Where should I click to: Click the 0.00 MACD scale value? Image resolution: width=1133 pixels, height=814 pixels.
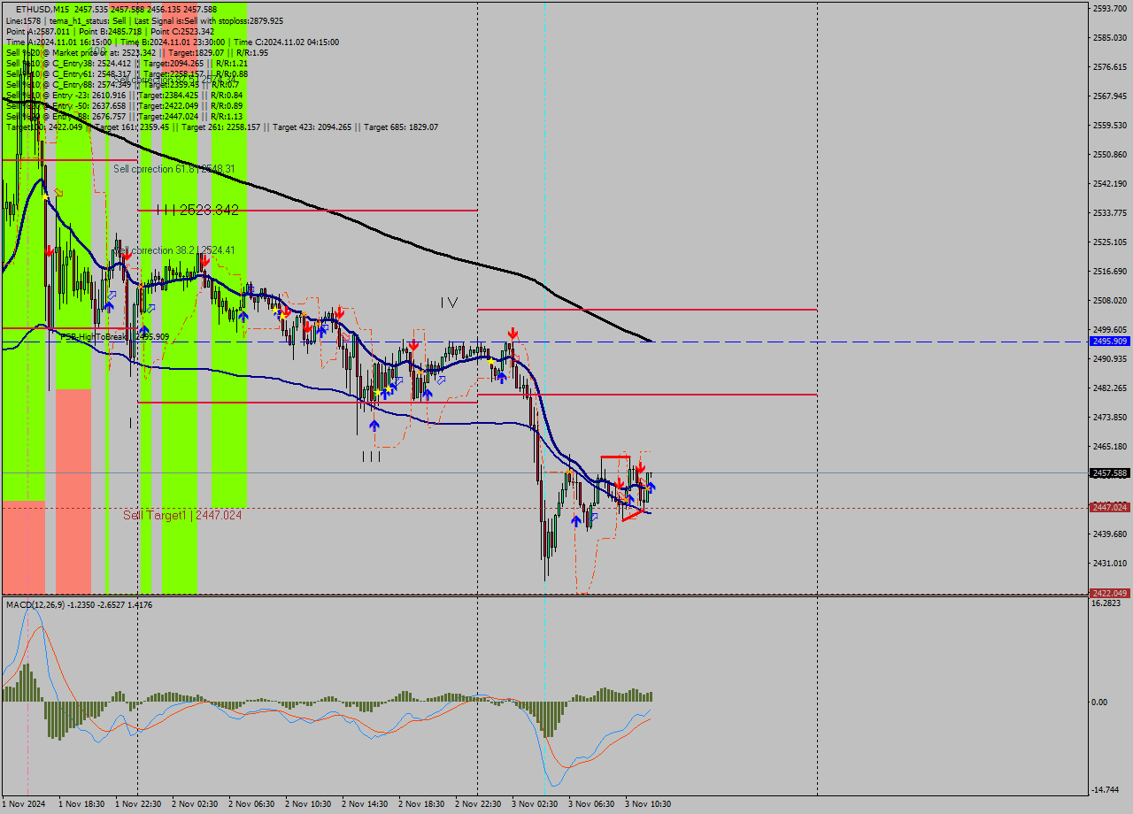[x=1098, y=703]
